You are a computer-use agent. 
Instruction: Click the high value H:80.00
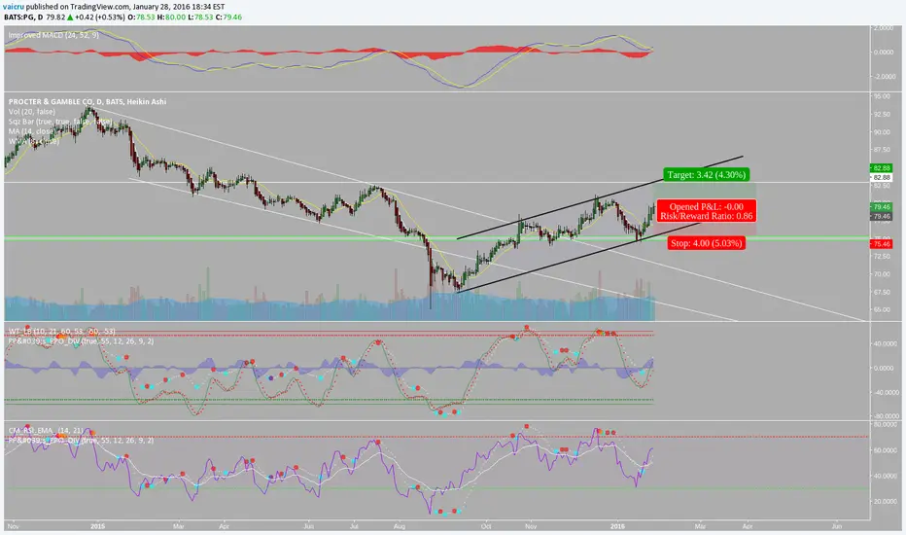[x=171, y=17]
